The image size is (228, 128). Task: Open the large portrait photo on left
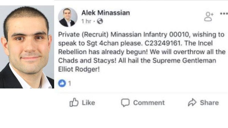coord(27,47)
